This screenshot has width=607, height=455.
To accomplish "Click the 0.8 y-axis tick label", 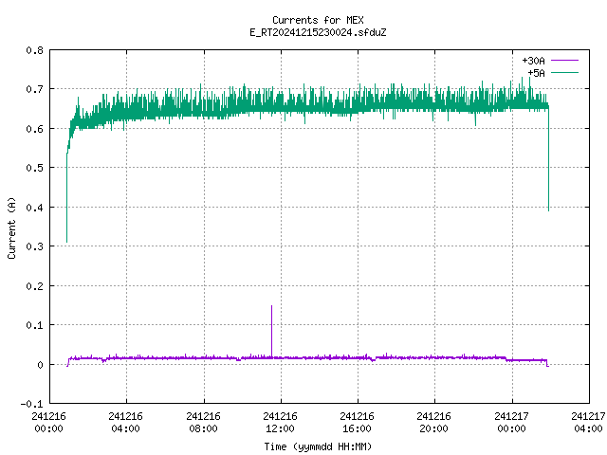I will click(34, 50).
